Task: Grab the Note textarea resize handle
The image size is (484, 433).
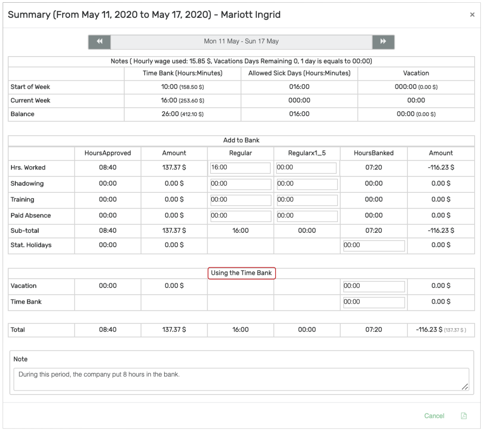Action: click(465, 386)
